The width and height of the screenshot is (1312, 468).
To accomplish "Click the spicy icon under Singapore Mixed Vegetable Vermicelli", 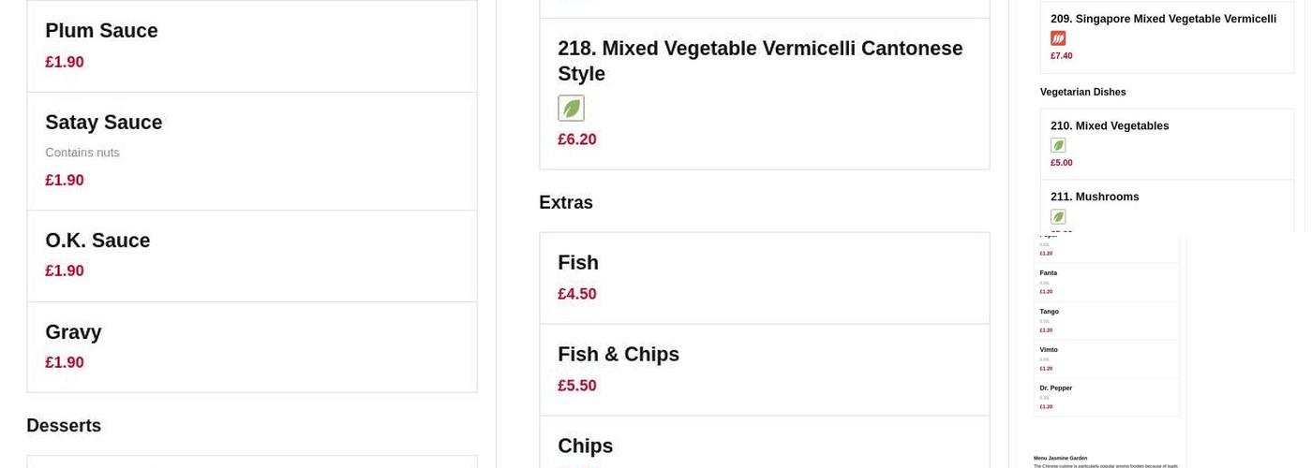I will coord(1058,38).
